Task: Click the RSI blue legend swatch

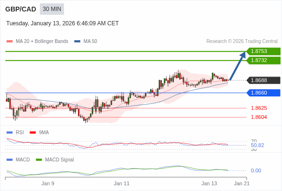Action: [x=10, y=133]
